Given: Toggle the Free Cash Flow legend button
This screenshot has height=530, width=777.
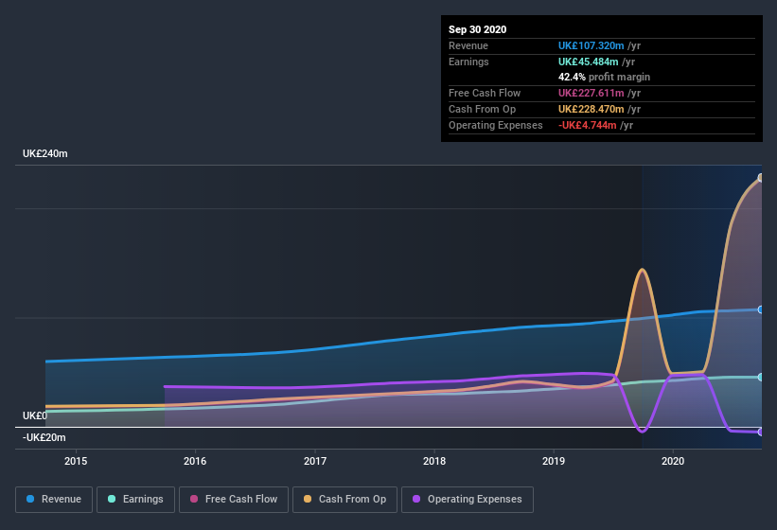Looking at the screenshot, I should [x=234, y=500].
